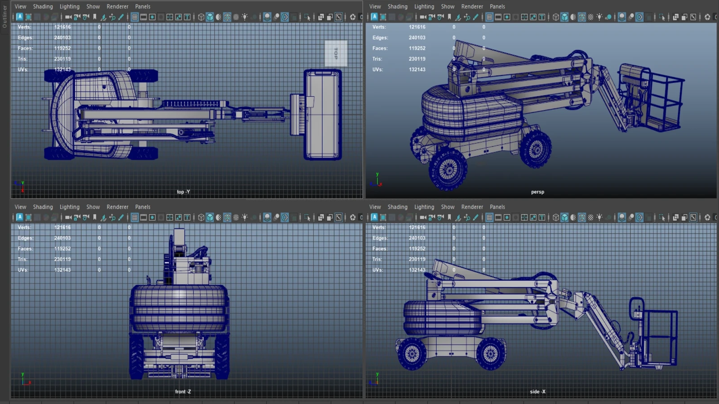
Task: Open the Show menu of side -X panel
Action: tap(448, 207)
